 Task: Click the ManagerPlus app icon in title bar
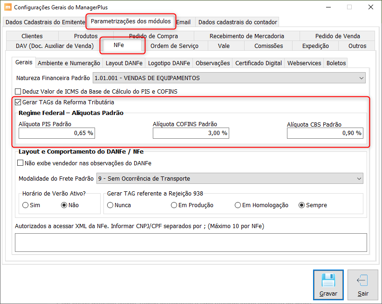(7, 7)
